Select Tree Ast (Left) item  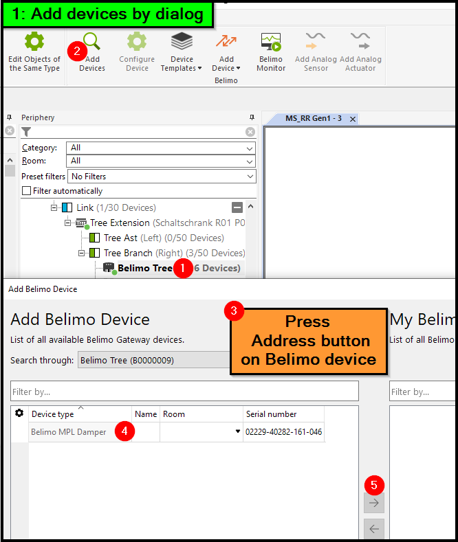point(164,238)
